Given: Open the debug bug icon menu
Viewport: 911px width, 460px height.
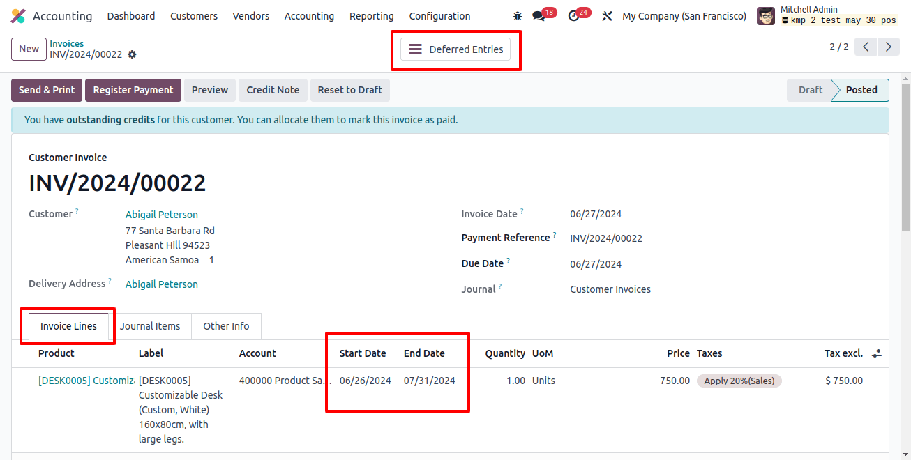Looking at the screenshot, I should (x=517, y=16).
